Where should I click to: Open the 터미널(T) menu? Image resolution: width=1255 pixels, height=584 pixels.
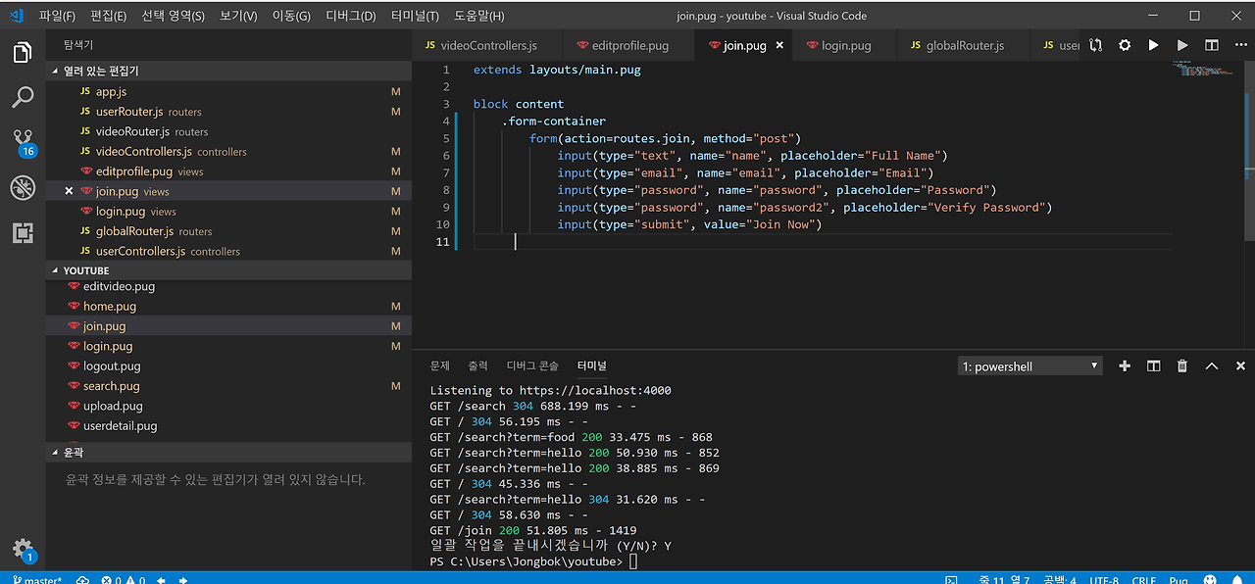415,16
